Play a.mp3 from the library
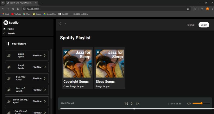214x114 pixels. pyautogui.click(x=45, y=56)
